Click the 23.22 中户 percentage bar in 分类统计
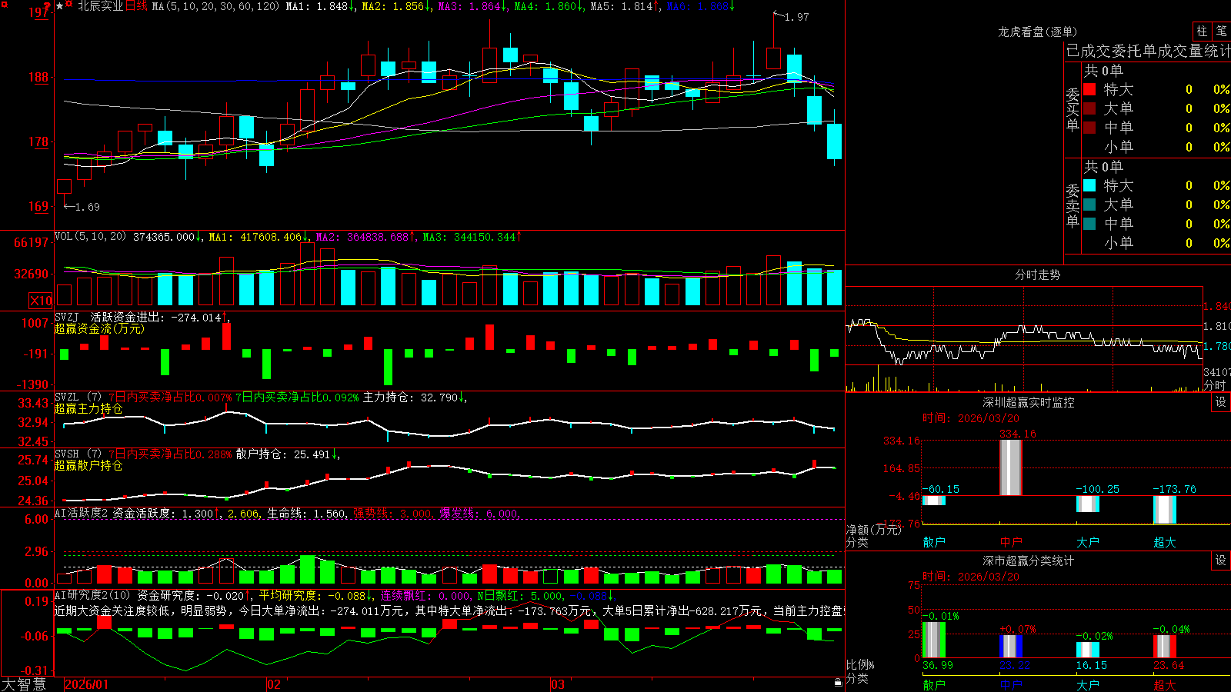1231x692 pixels. coord(1011,647)
